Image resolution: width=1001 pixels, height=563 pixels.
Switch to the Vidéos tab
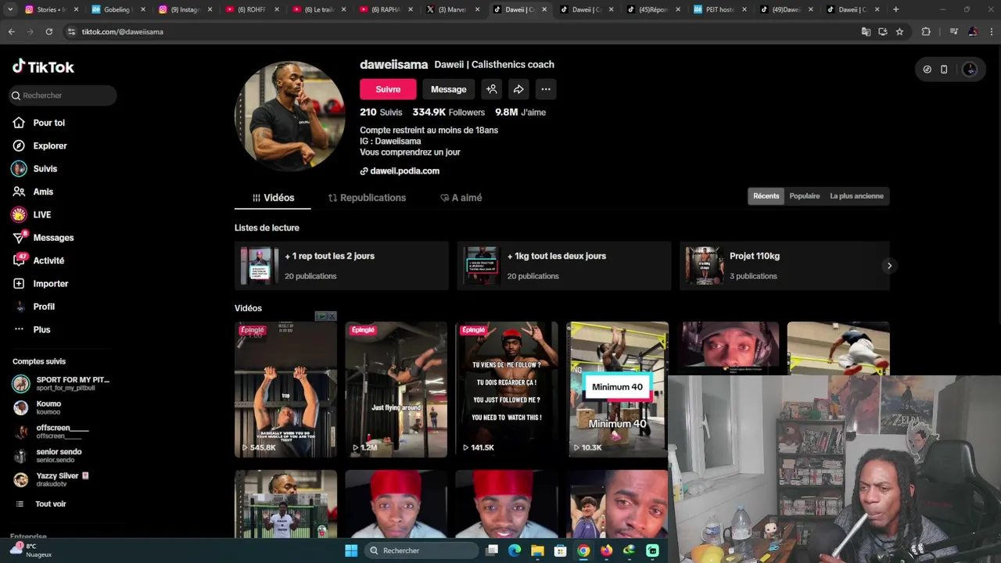coord(273,198)
